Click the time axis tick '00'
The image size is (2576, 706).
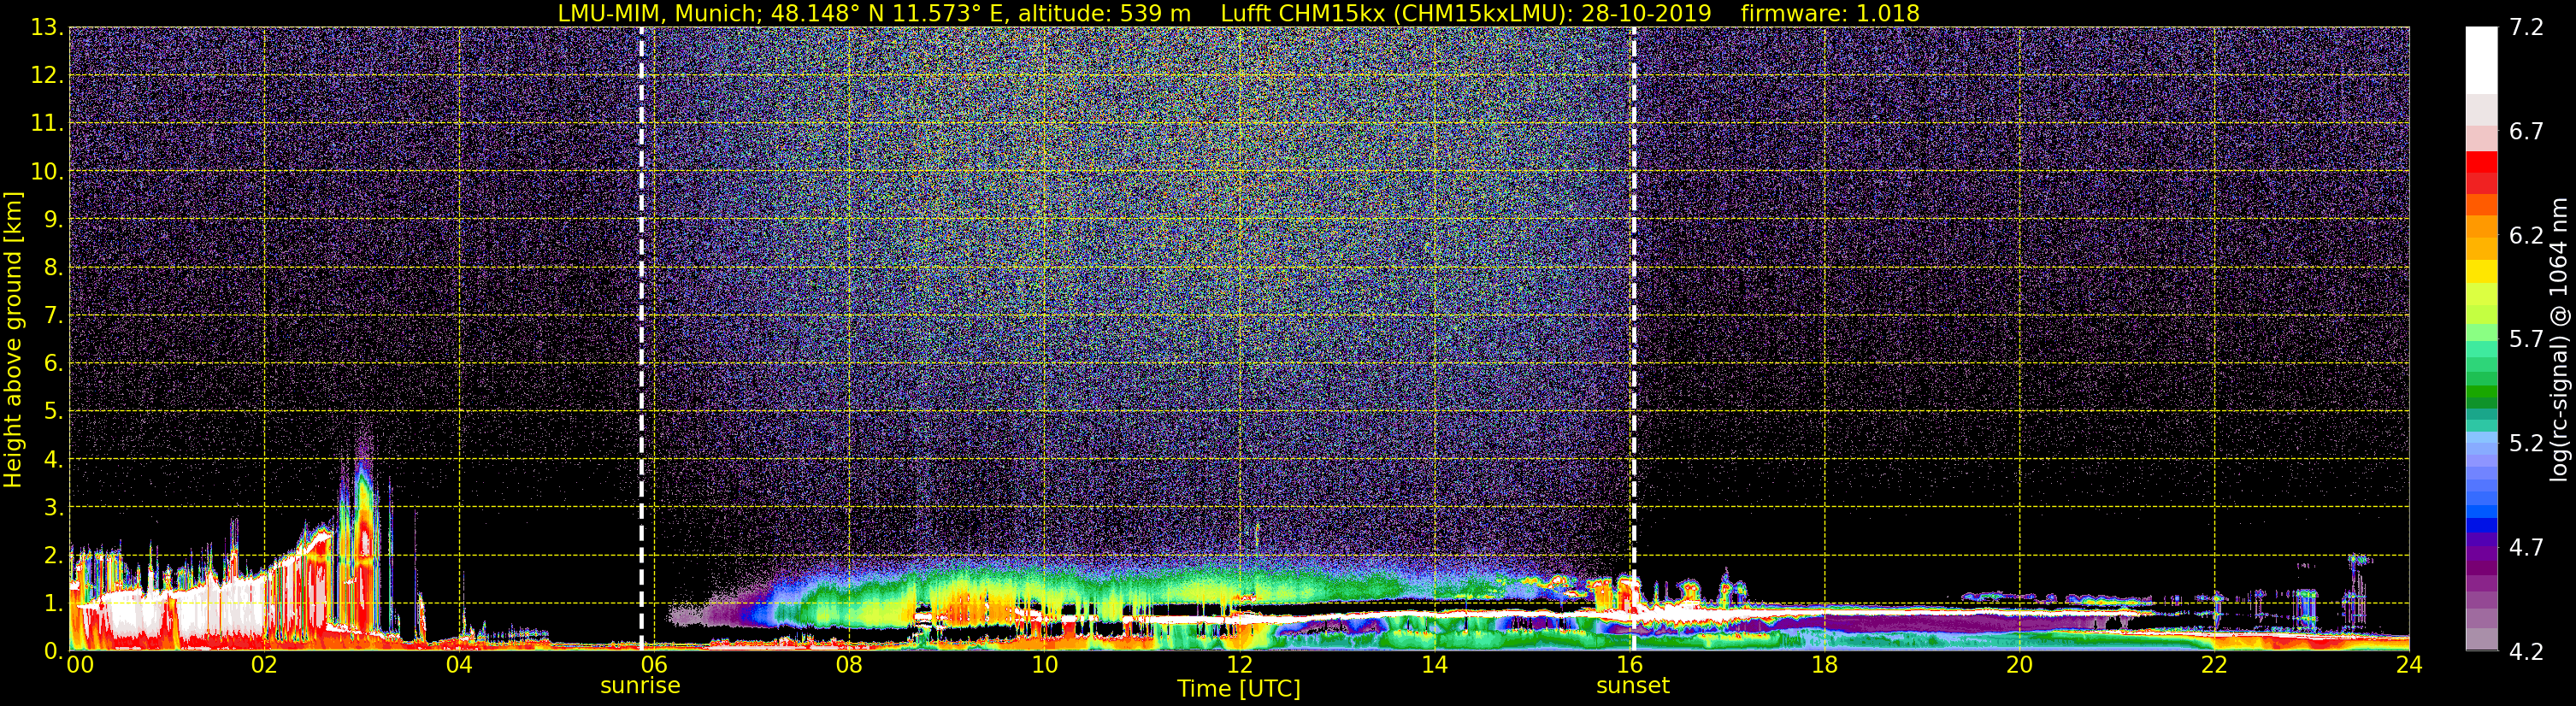tap(80, 665)
